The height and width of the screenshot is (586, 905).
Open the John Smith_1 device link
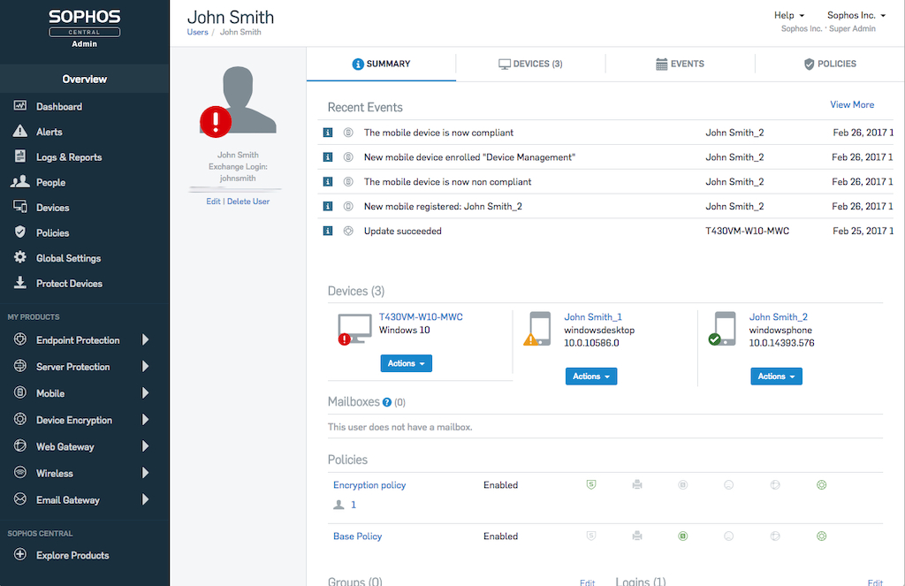pyautogui.click(x=593, y=316)
